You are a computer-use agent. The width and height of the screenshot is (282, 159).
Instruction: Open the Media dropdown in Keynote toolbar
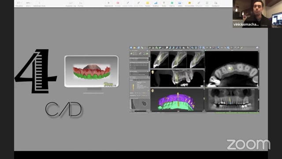pos(180,3)
